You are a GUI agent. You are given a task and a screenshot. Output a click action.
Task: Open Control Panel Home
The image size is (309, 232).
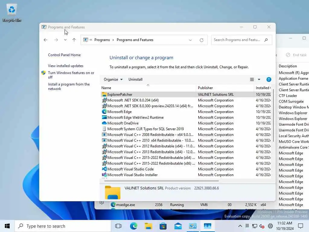[64, 55]
